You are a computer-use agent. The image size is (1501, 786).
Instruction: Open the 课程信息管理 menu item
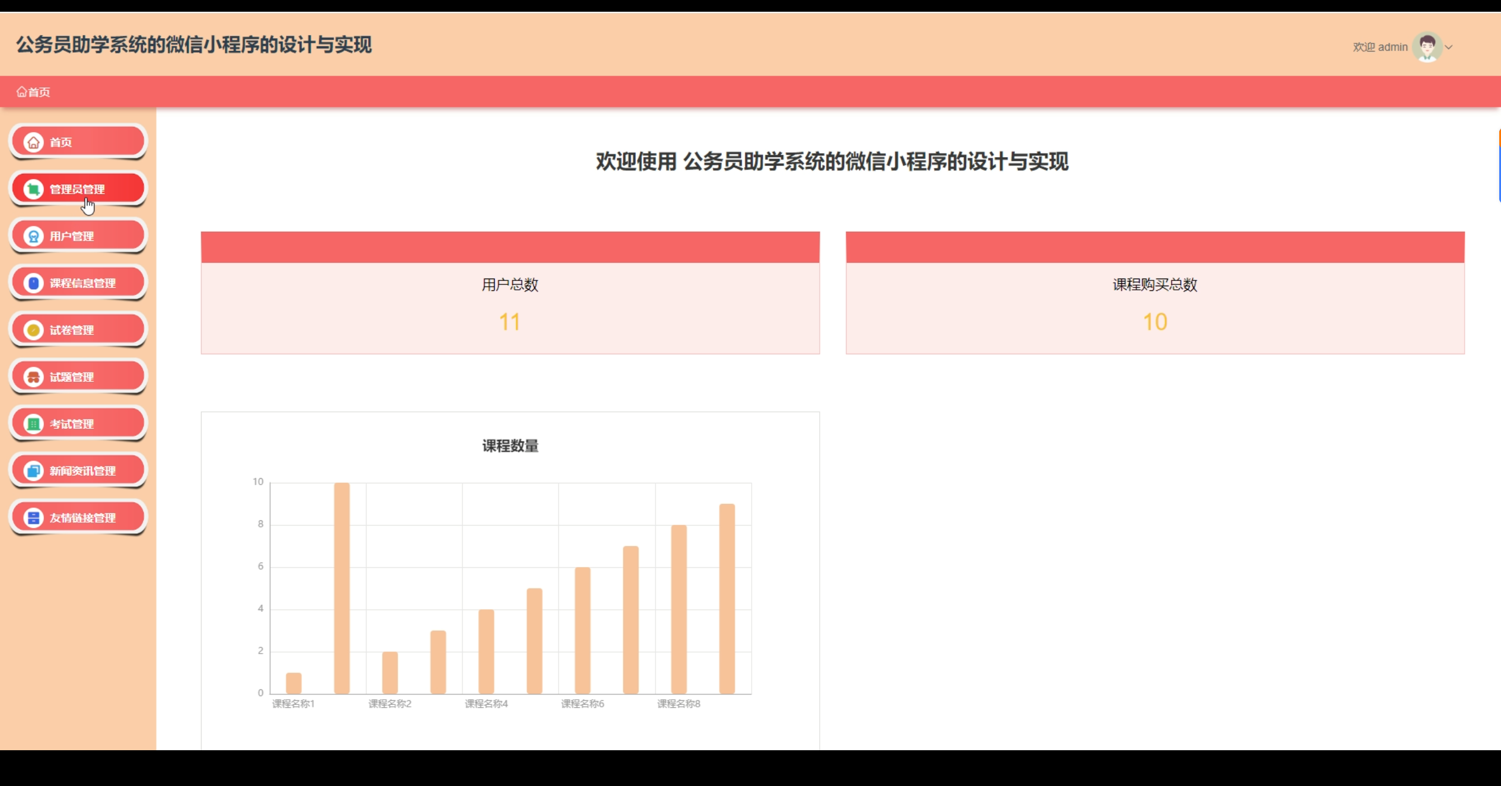click(82, 283)
